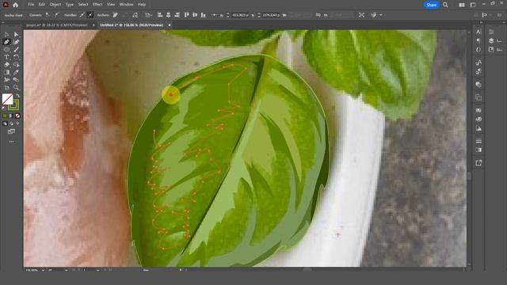Open the Arrange Documents icon
Image resolution: width=507 pixels, height=285 pixels.
[462, 5]
